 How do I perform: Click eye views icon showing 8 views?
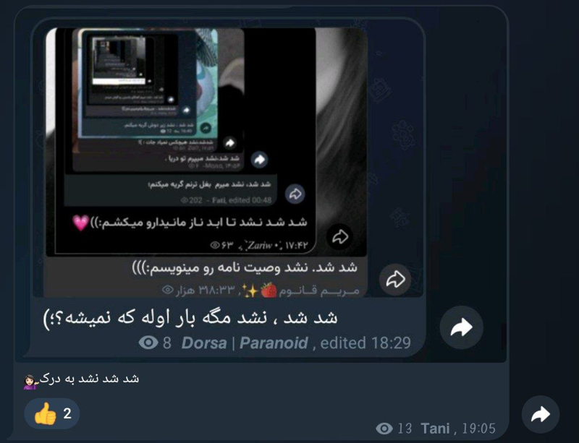point(148,343)
